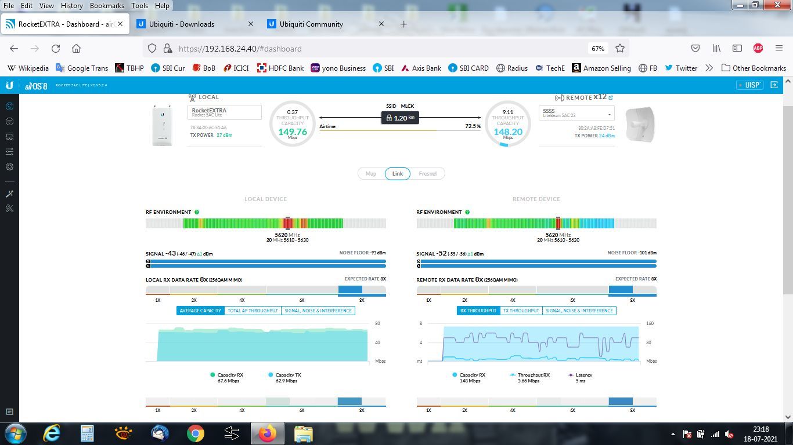Select the Link view tab

coord(398,174)
